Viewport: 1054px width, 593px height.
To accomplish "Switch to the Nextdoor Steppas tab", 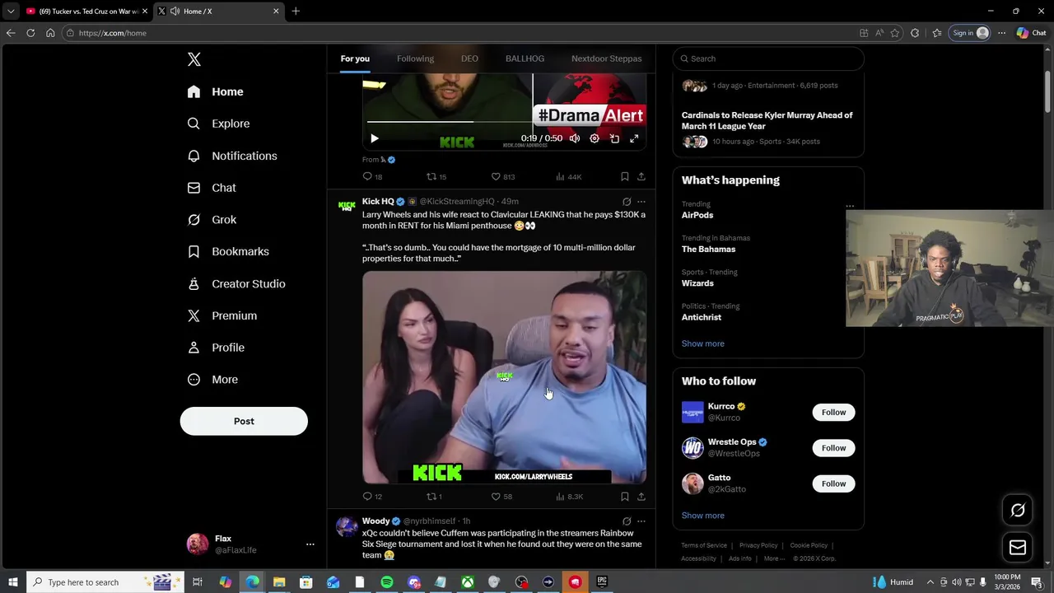I will point(606,58).
